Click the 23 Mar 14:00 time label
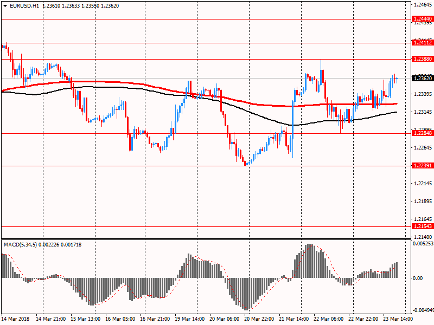 [x=398, y=319]
